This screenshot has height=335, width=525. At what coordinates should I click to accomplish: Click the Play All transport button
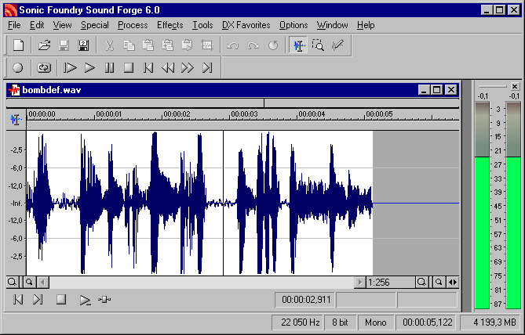tap(70, 68)
